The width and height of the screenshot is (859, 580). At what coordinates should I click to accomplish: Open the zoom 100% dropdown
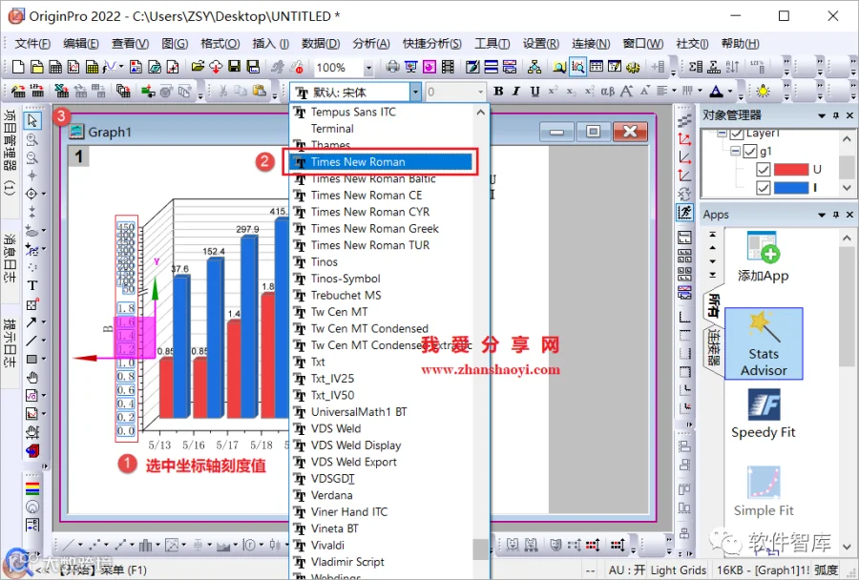(x=368, y=68)
